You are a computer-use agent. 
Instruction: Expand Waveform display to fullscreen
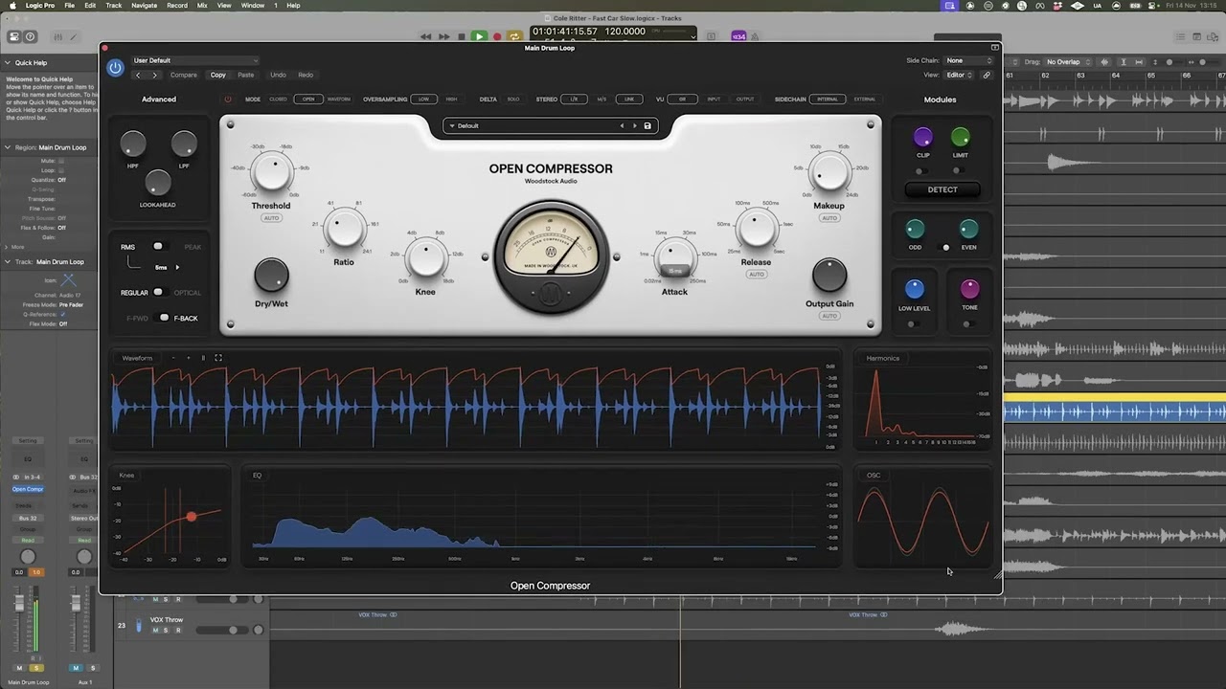coord(218,358)
